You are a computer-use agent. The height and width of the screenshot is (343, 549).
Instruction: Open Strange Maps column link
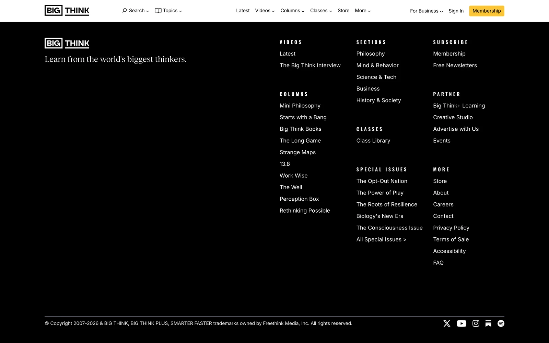297,153
